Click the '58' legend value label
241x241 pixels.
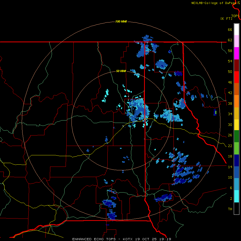tap(230, 51)
